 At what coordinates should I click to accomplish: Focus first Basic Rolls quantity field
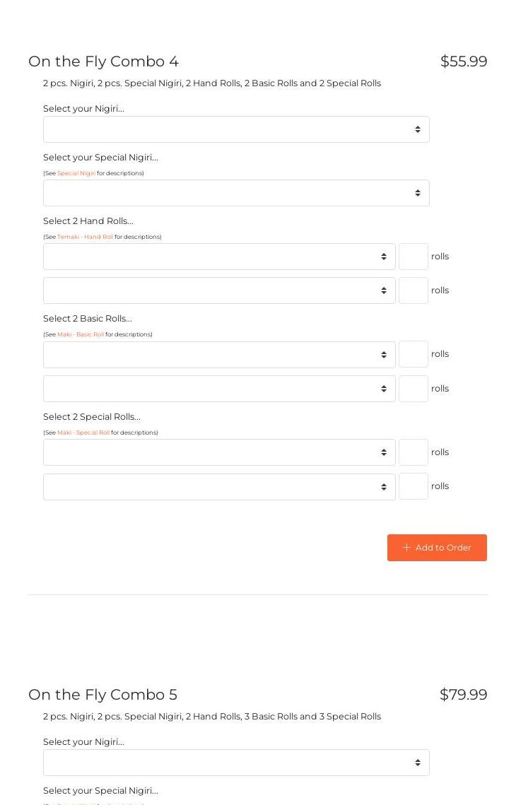pos(414,355)
